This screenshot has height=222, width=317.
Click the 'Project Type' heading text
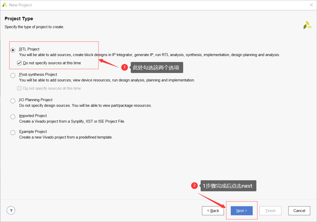pos(19,19)
